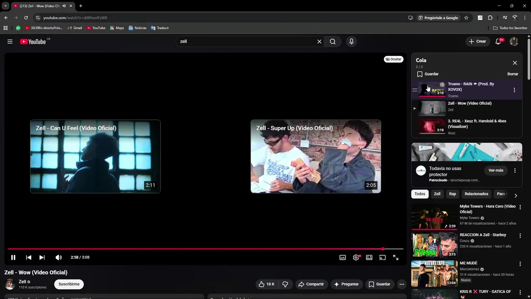Open the Chrome tab search dropdown
The height and width of the screenshot is (299, 531).
click(x=5, y=6)
